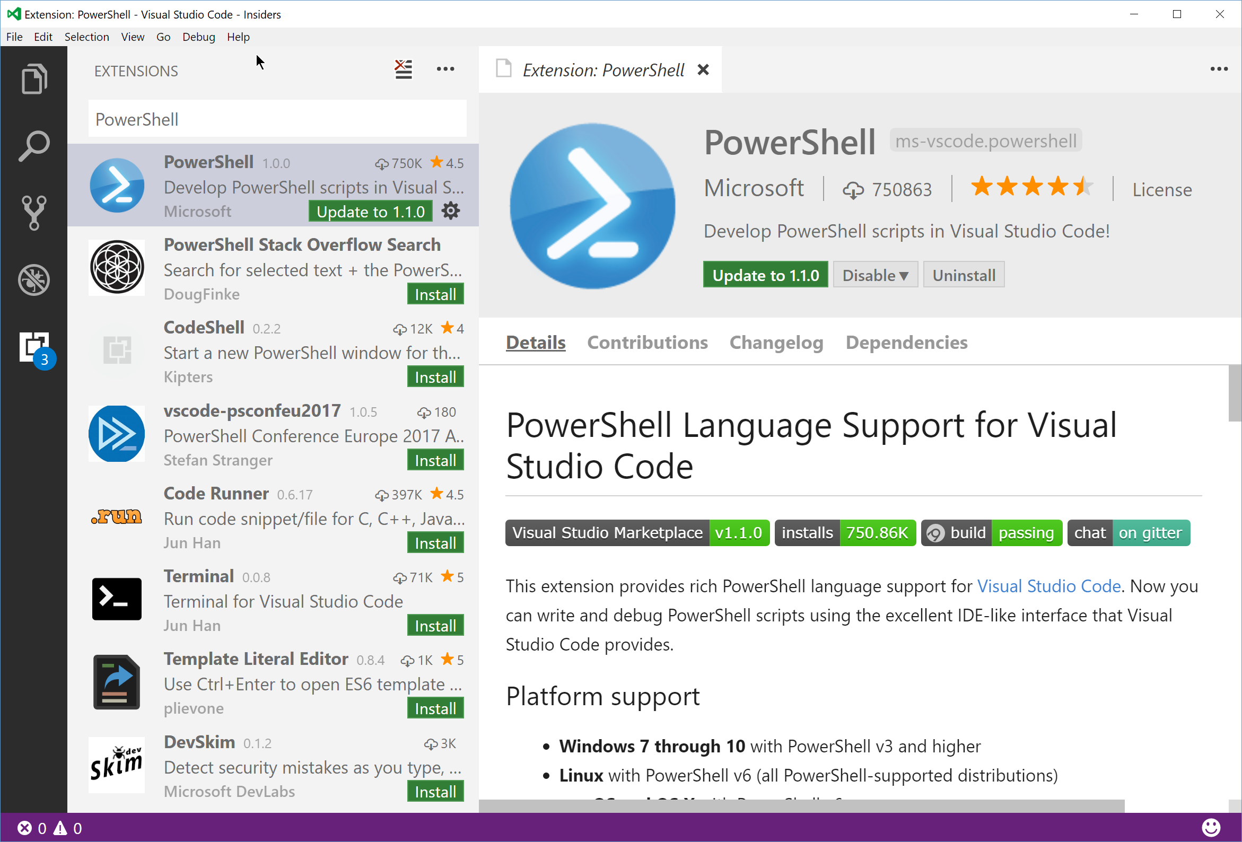This screenshot has height=842, width=1242.
Task: Click the gear icon for PowerShell extension
Action: pyautogui.click(x=451, y=211)
